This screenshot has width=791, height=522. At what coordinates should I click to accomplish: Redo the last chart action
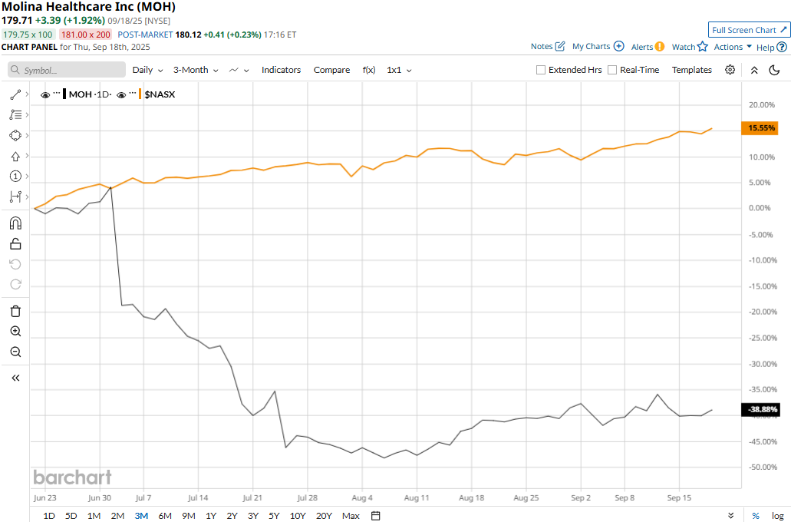(15, 284)
